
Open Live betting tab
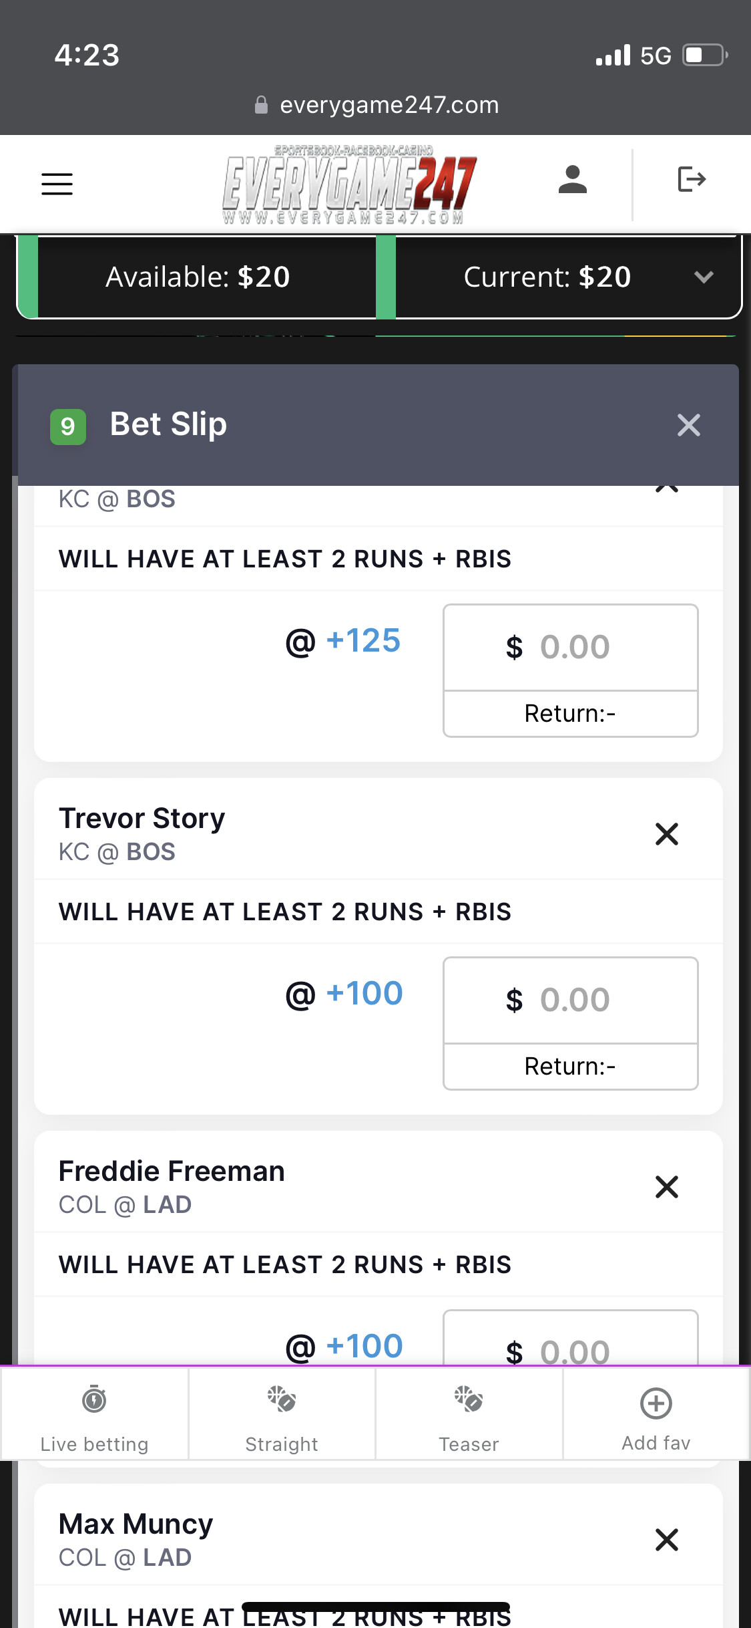pyautogui.click(x=94, y=1414)
